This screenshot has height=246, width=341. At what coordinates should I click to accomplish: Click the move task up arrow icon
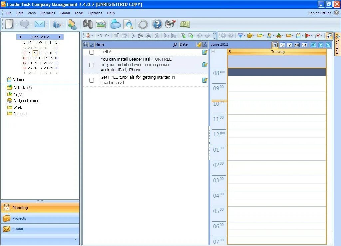coord(200,36)
